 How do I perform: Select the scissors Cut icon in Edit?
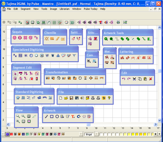pos(134,79)
